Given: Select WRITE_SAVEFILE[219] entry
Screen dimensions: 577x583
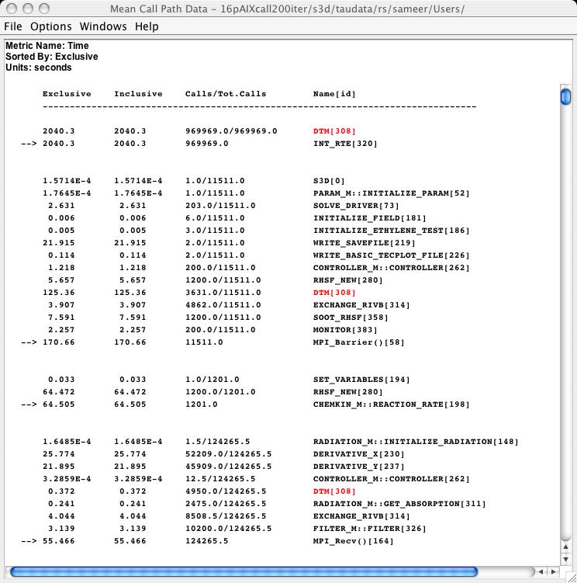Looking at the screenshot, I should pyautogui.click(x=364, y=243).
